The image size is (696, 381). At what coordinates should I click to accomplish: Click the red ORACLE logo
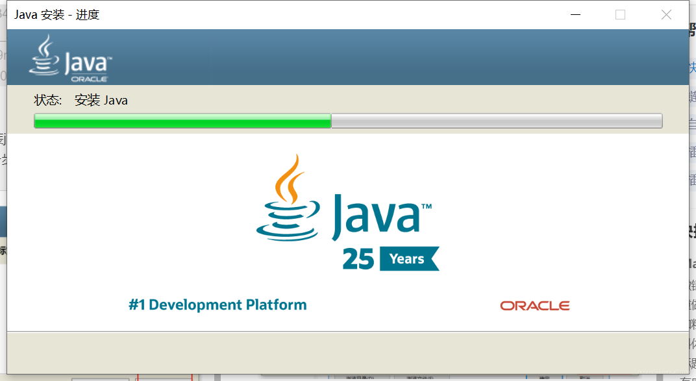click(535, 306)
